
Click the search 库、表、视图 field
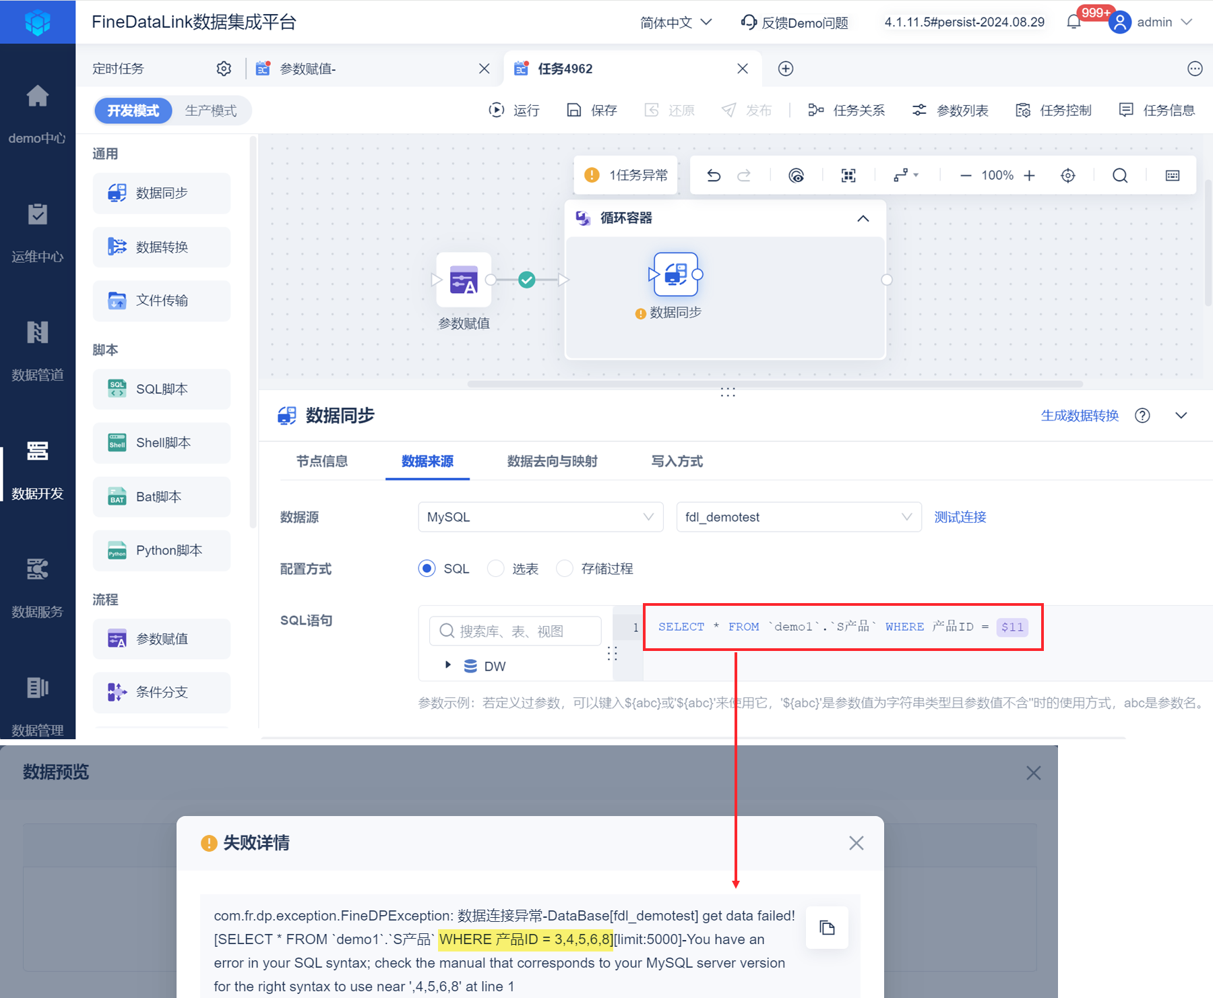[x=516, y=631]
